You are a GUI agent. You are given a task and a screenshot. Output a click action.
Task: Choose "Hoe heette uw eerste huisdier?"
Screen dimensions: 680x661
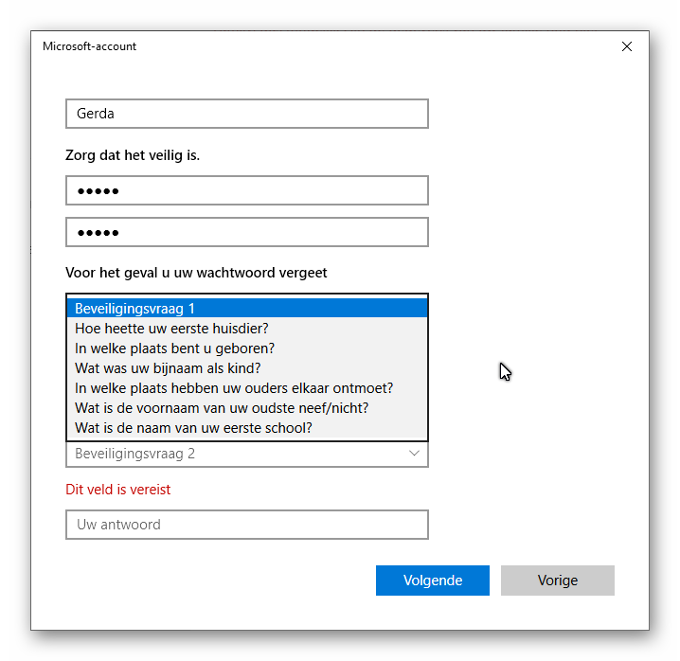pos(171,329)
